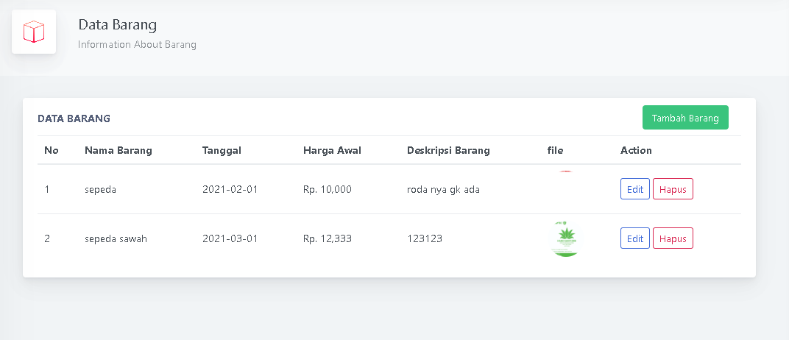Image resolution: width=789 pixels, height=340 pixels.
Task: Click the No column header
Action: coord(52,150)
